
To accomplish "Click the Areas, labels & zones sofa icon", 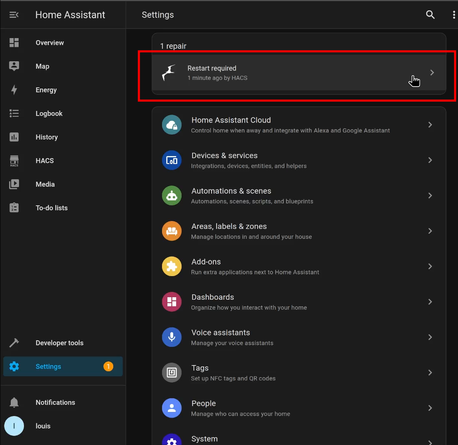I will pos(172,231).
